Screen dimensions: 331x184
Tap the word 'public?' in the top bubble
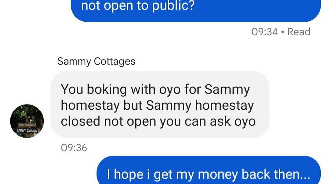(x=173, y=6)
